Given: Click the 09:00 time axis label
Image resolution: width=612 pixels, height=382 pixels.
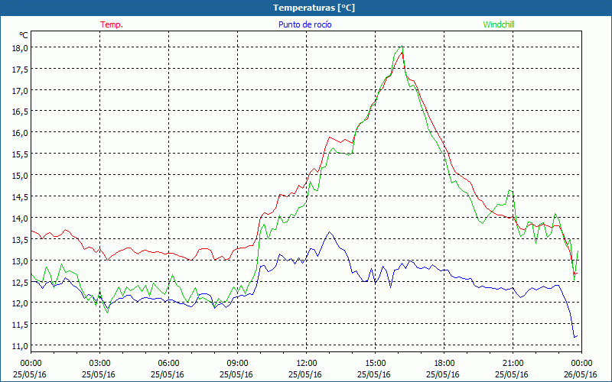Looking at the screenshot, I should click(237, 364).
